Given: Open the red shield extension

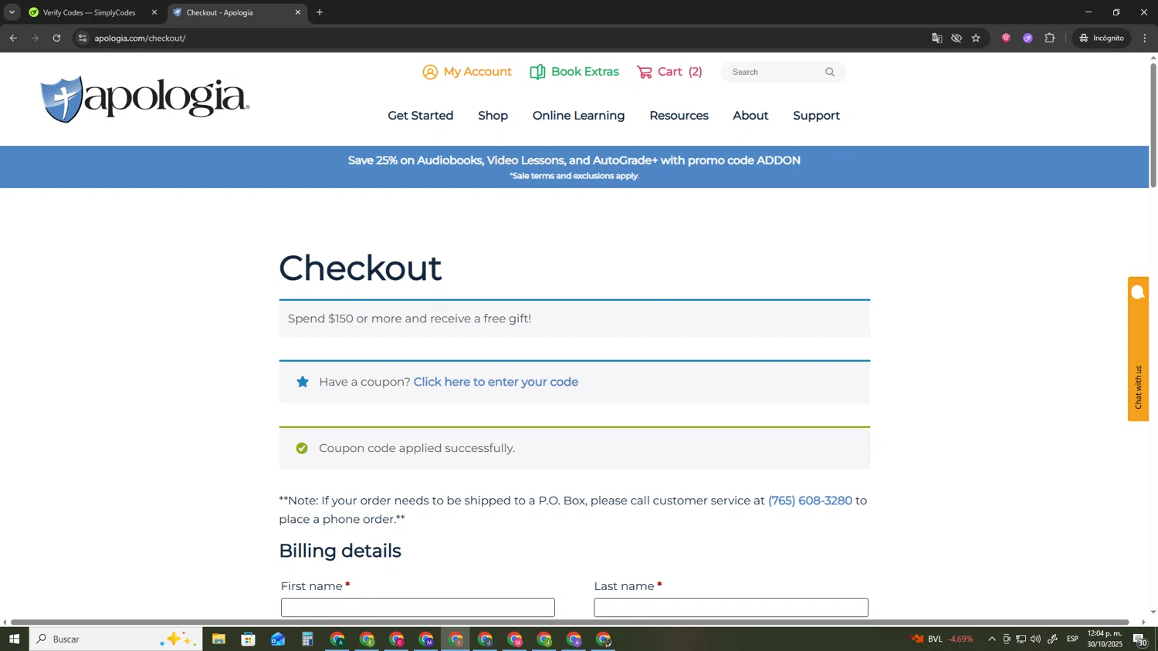Looking at the screenshot, I should point(1006,38).
